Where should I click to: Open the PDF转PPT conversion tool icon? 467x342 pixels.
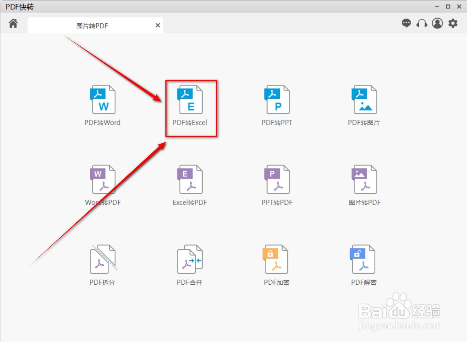277,100
